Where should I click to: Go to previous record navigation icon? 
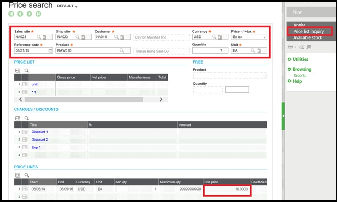(x=20, y=14)
